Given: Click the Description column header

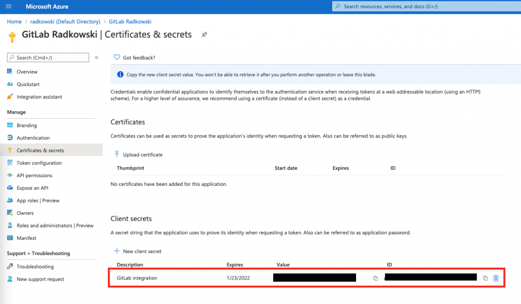Looking at the screenshot, I should (x=130, y=264).
